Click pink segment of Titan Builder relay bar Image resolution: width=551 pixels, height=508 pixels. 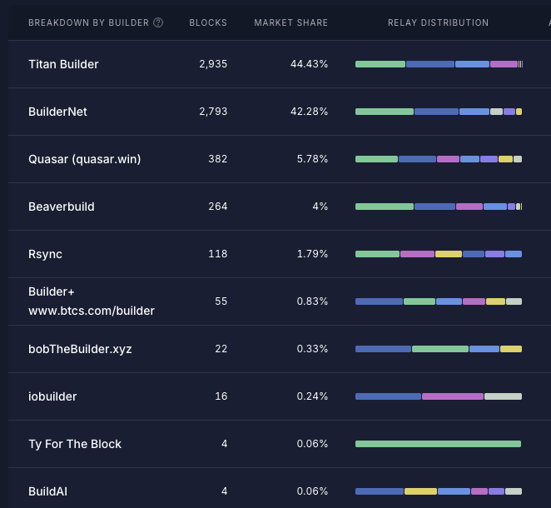point(504,64)
